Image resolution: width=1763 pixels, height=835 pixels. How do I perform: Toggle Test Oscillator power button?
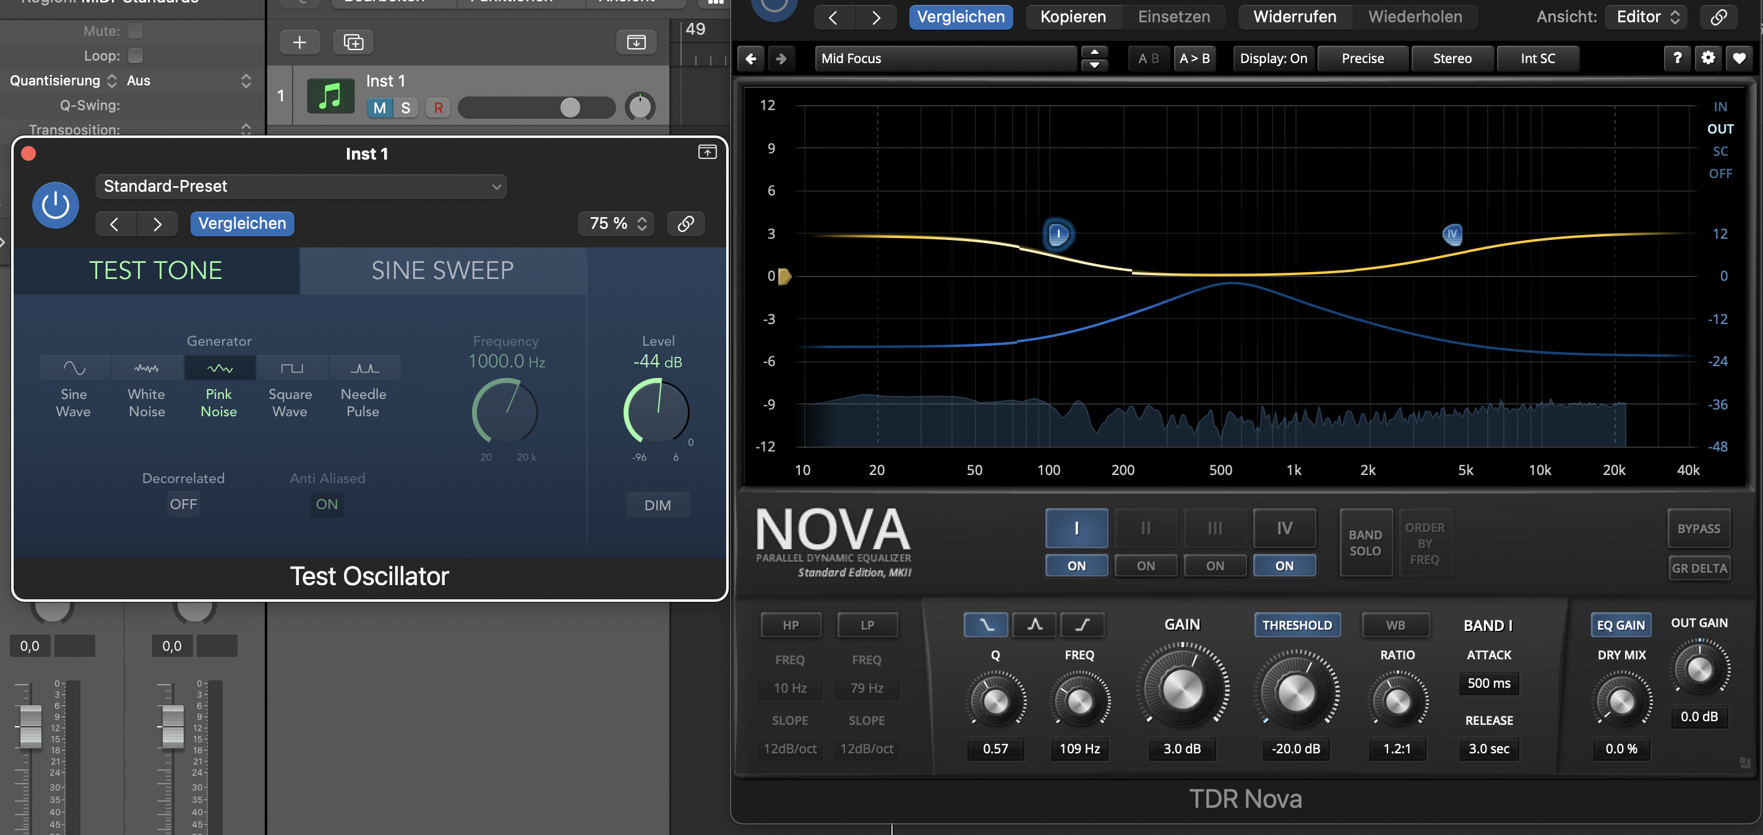(56, 205)
